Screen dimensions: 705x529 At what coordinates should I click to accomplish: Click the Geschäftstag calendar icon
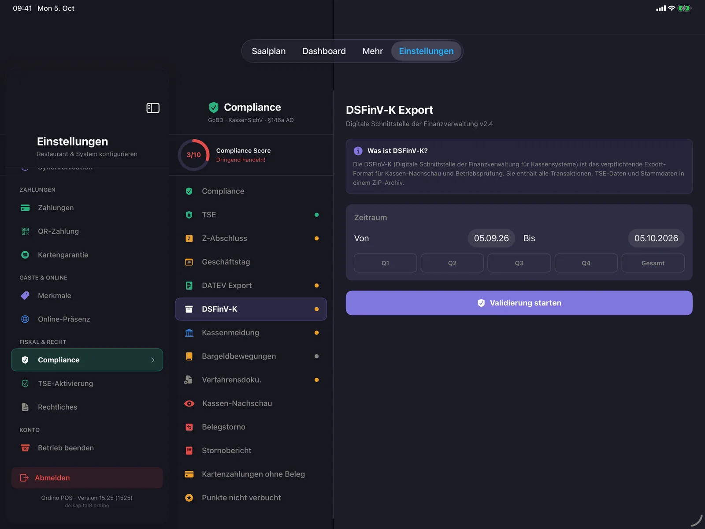189,262
